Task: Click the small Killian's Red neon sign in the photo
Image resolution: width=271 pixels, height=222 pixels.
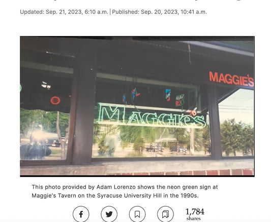Action: (180, 100)
